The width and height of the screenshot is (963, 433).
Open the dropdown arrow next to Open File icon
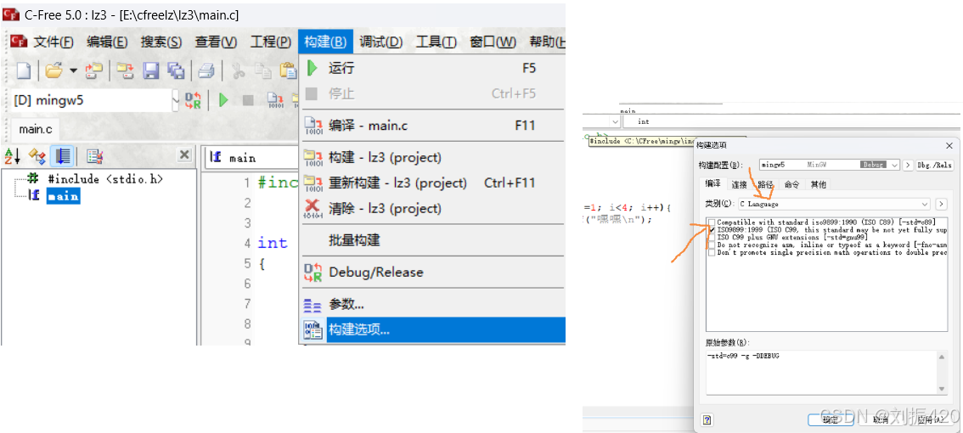point(73,71)
